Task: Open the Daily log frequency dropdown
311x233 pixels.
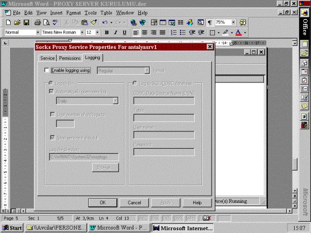Action: pos(116,101)
